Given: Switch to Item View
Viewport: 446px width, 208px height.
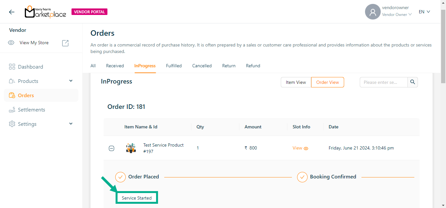Looking at the screenshot, I should coord(296,82).
